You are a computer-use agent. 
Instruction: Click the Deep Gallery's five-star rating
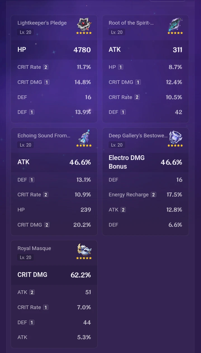pyautogui.click(x=175, y=145)
